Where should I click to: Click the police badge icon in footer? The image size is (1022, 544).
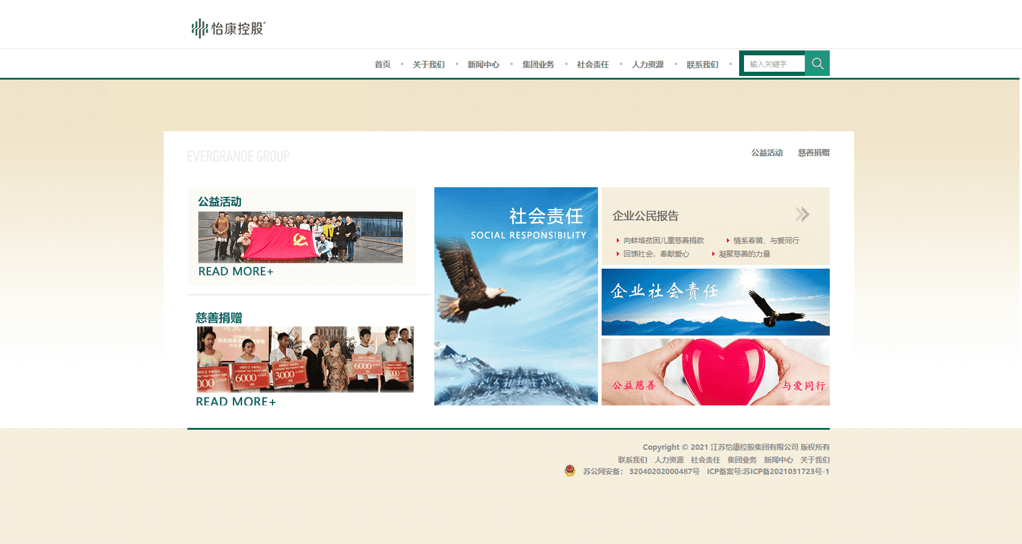(x=570, y=471)
